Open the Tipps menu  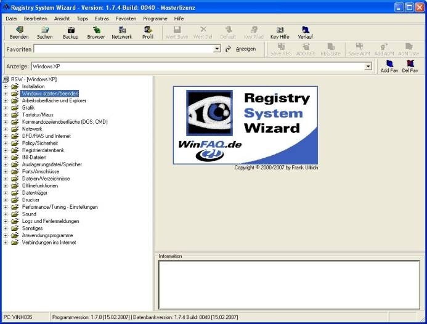point(82,18)
